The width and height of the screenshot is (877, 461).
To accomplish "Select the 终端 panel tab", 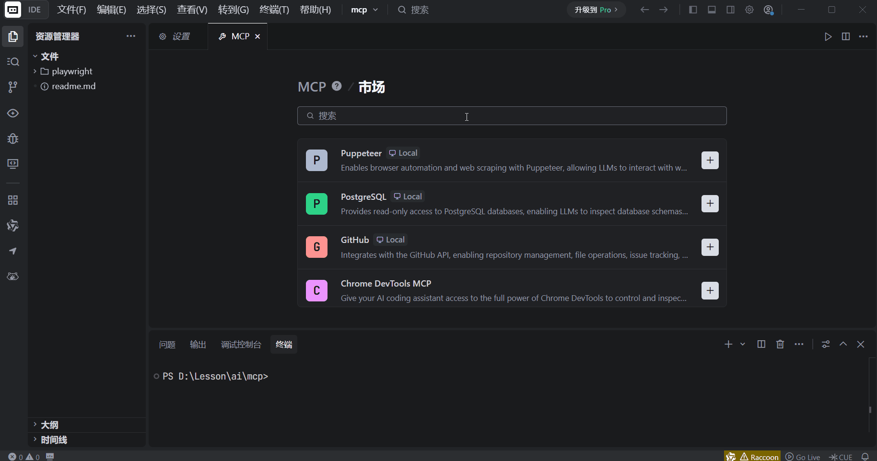I will point(284,345).
